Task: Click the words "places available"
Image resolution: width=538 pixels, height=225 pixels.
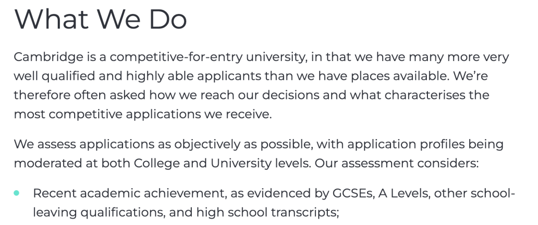Action: 415,76
